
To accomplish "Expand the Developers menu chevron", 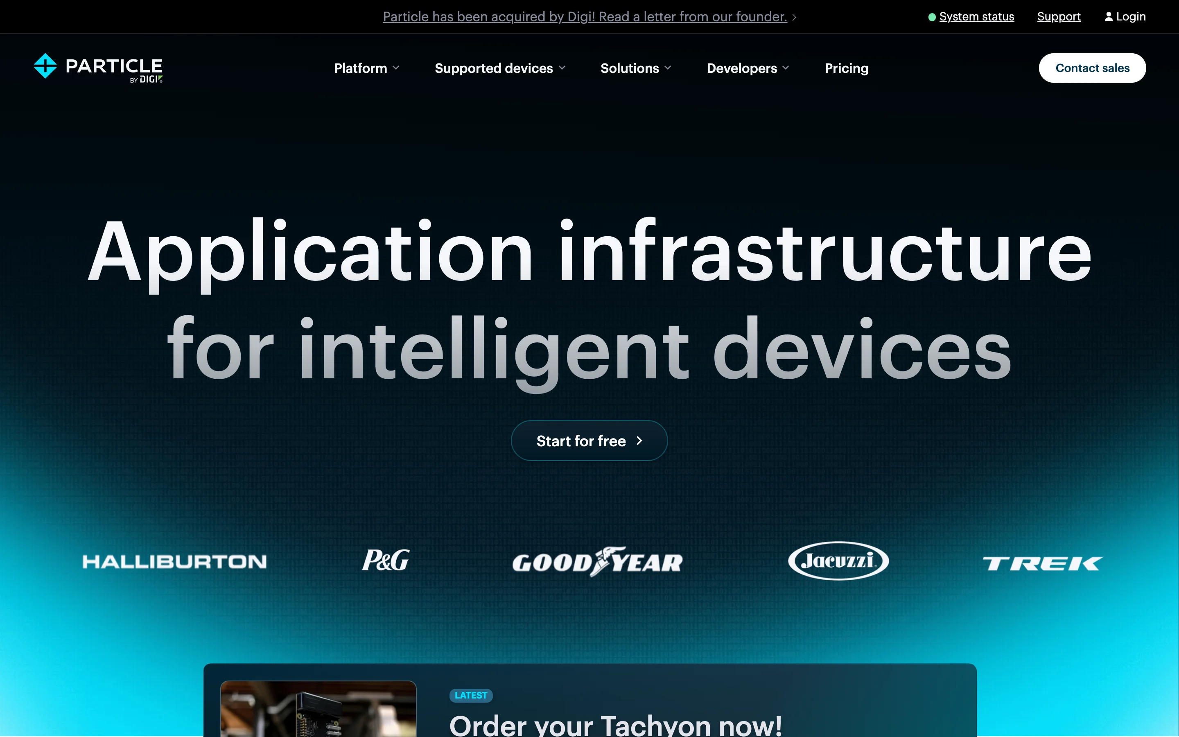I will [x=785, y=68].
